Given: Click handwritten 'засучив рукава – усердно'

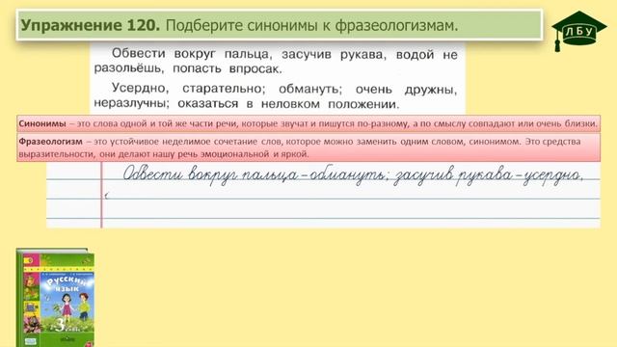Looking at the screenshot, I should click(x=489, y=175).
